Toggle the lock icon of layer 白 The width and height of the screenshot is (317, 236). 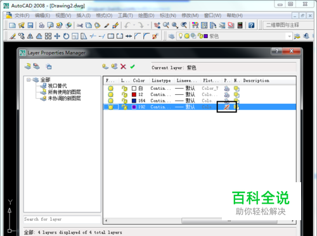[124, 89]
